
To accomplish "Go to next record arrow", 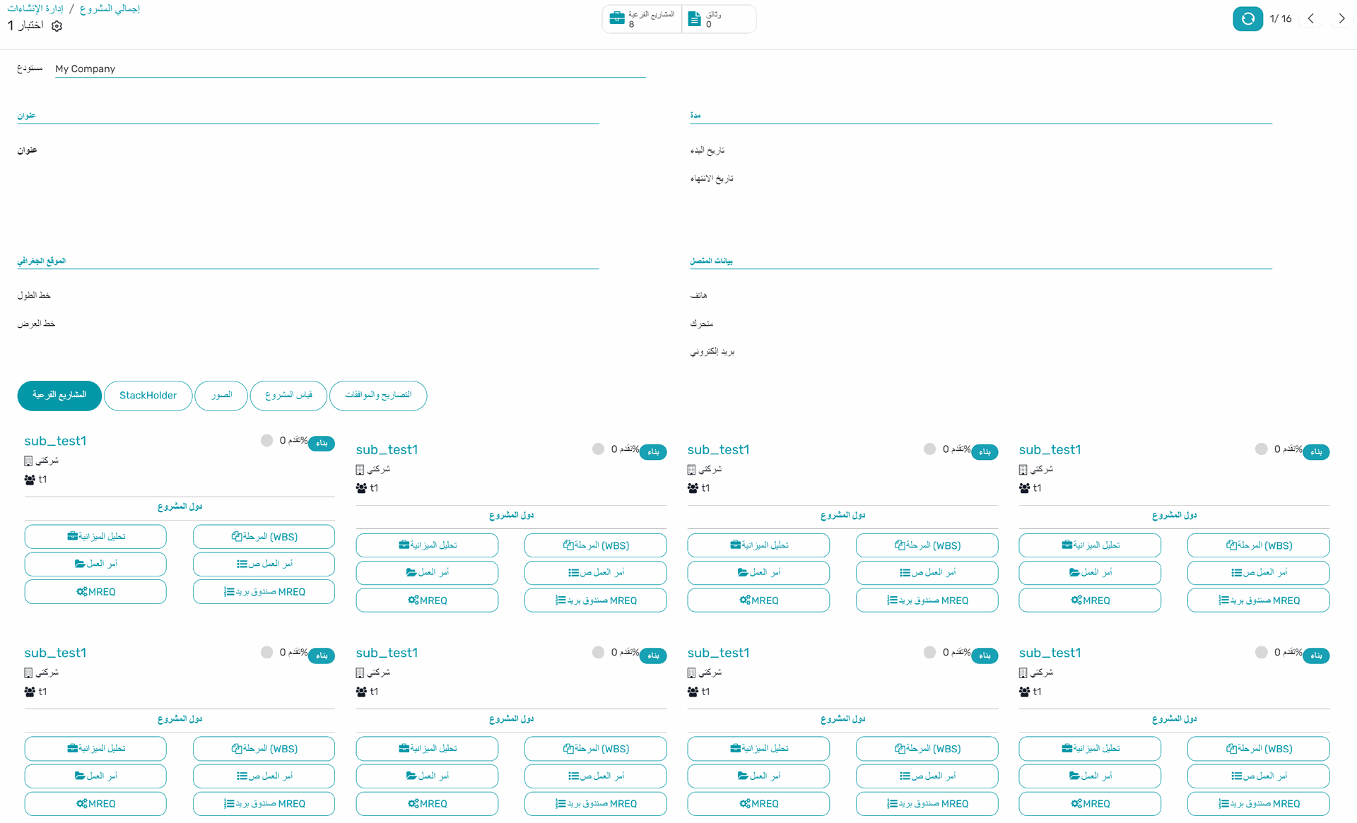I will pos(1341,19).
